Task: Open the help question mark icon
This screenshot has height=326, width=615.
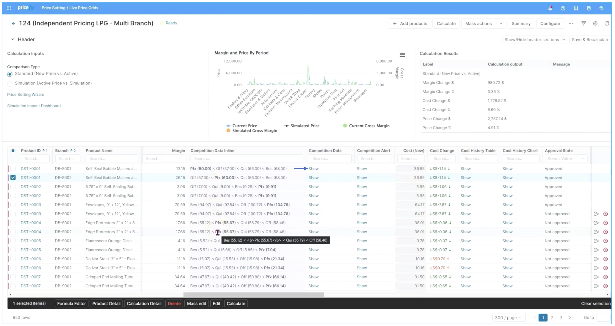Action: pos(563,8)
